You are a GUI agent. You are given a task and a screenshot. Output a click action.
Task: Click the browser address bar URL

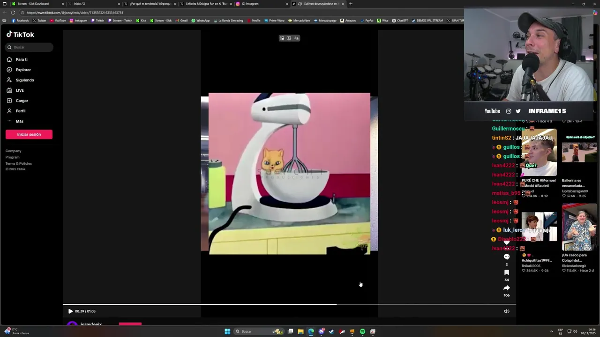[75, 13]
